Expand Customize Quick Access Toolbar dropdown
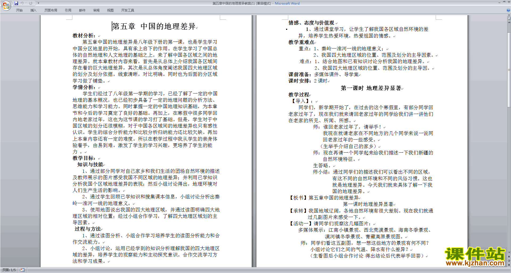The width and height of the screenshot is (511, 273). (38, 3)
